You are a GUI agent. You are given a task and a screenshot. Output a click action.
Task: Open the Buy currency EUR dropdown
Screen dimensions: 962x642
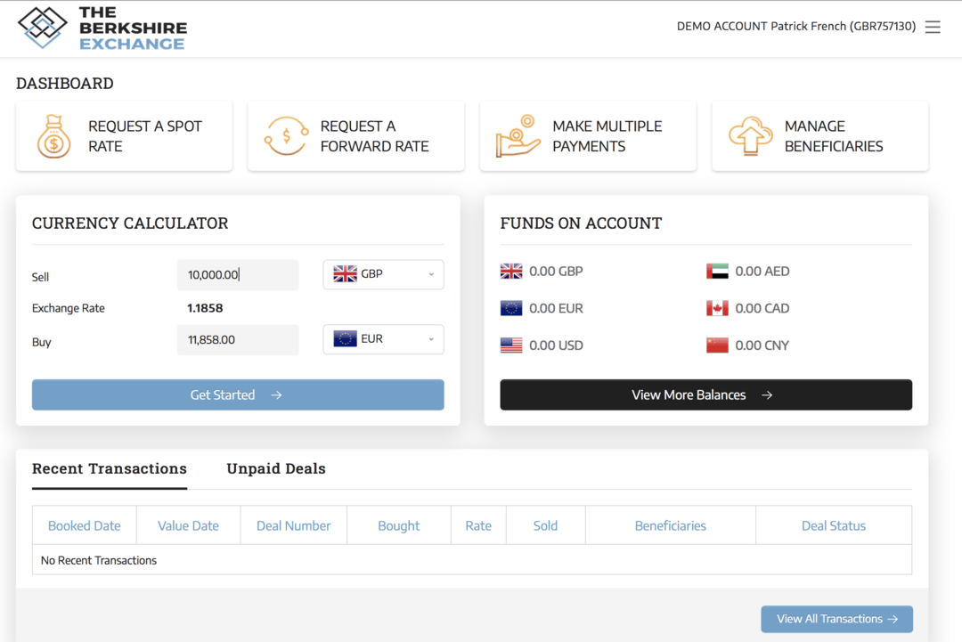point(383,339)
